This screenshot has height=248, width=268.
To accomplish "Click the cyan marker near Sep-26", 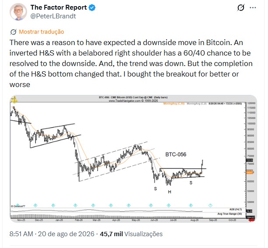I will coord(210,205).
